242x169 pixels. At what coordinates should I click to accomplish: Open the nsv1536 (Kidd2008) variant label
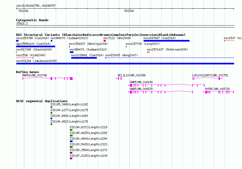pyautogui.click(x=31, y=55)
